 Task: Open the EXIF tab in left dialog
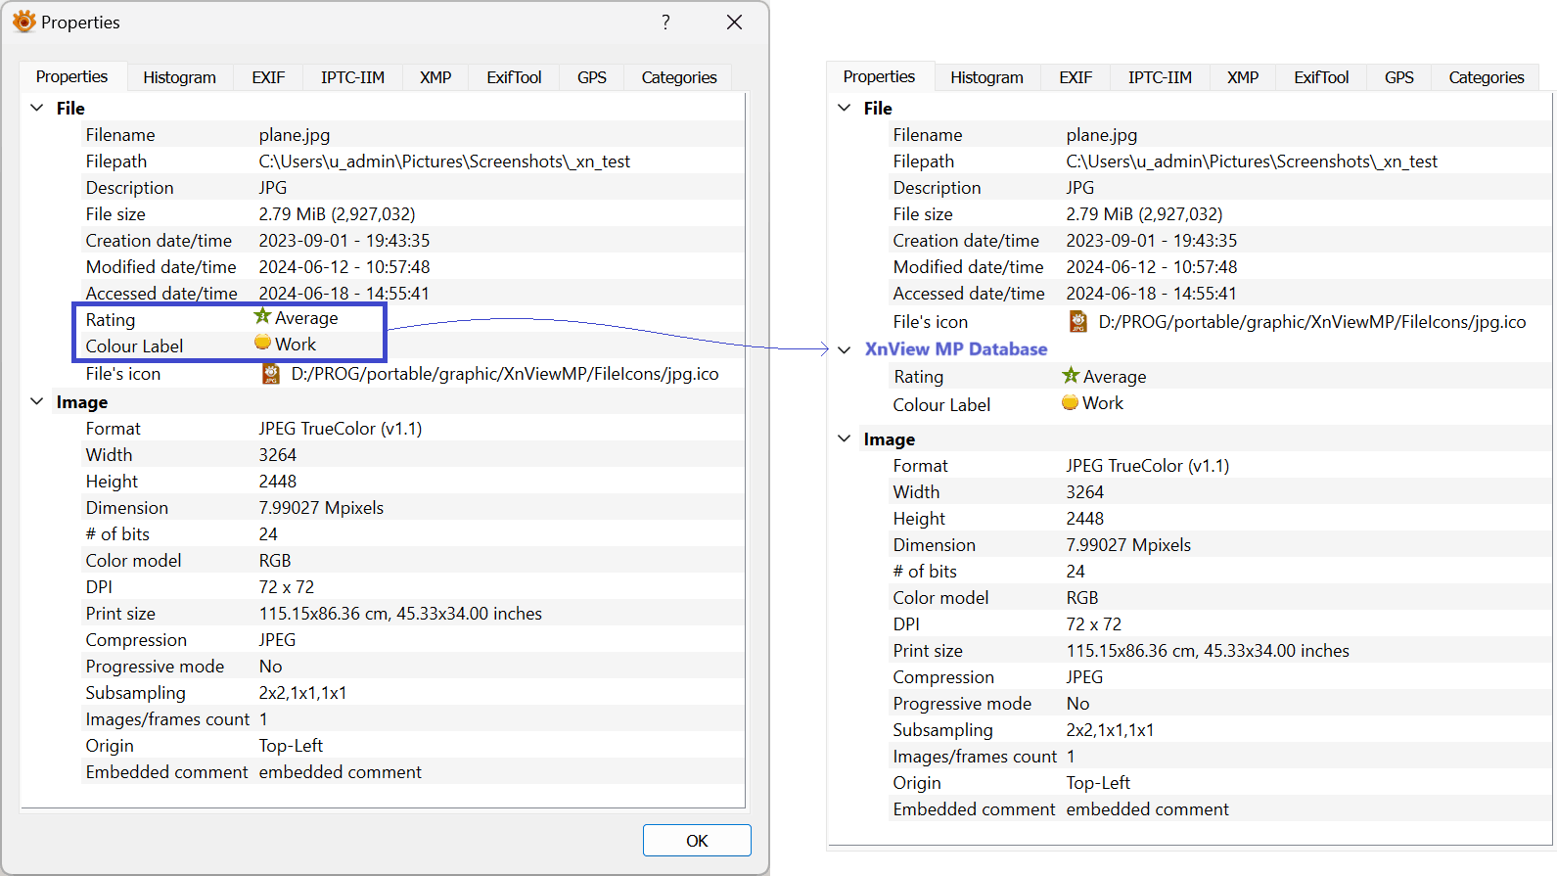[x=268, y=77]
